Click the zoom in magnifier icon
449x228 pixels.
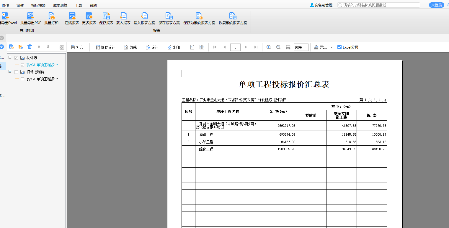click(269, 47)
